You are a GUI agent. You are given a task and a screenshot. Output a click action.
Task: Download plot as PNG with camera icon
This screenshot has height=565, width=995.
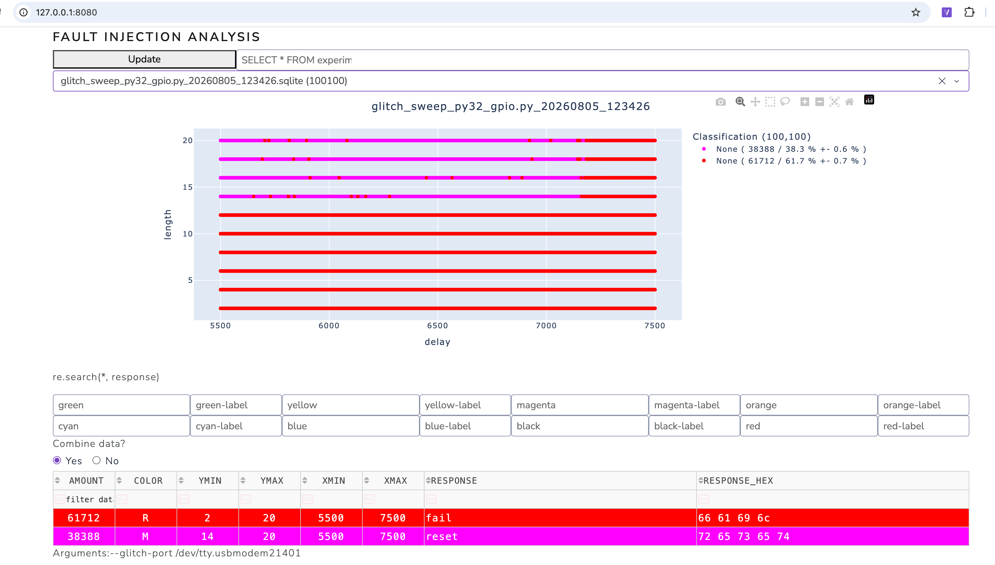pyautogui.click(x=721, y=102)
